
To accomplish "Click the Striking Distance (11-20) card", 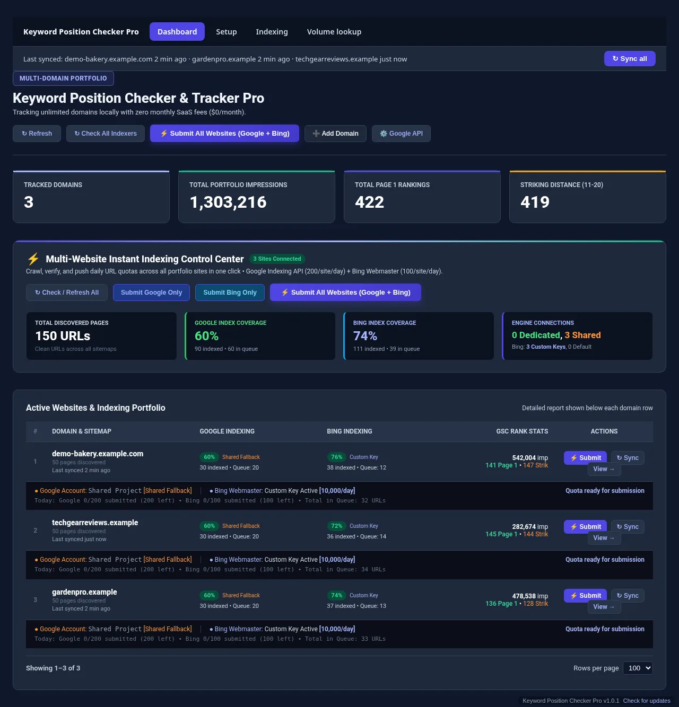I will [588, 197].
